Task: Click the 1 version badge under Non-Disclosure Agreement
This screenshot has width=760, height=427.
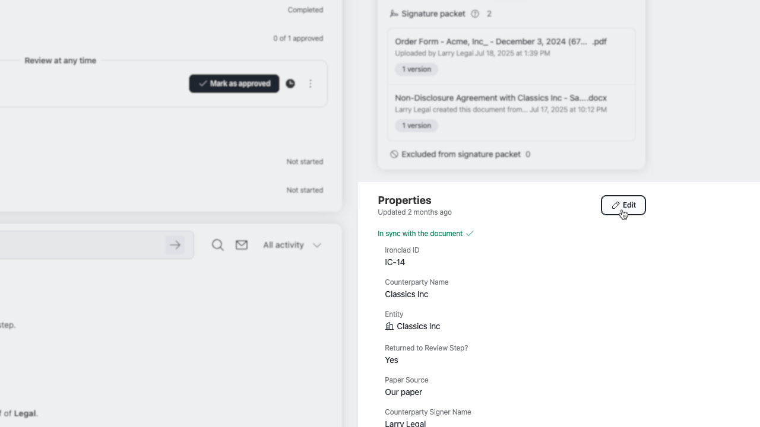Action: 416,126
